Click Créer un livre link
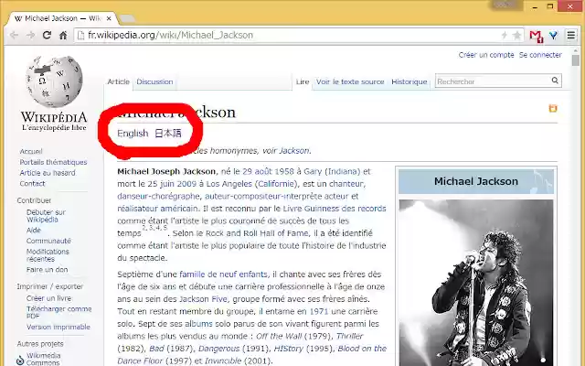The width and height of the screenshot is (585, 366). pyautogui.click(x=48, y=298)
